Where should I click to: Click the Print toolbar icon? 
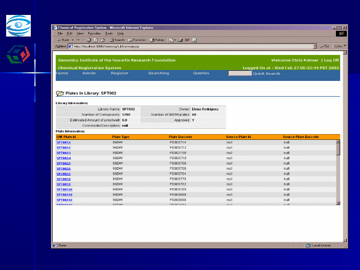click(x=181, y=40)
